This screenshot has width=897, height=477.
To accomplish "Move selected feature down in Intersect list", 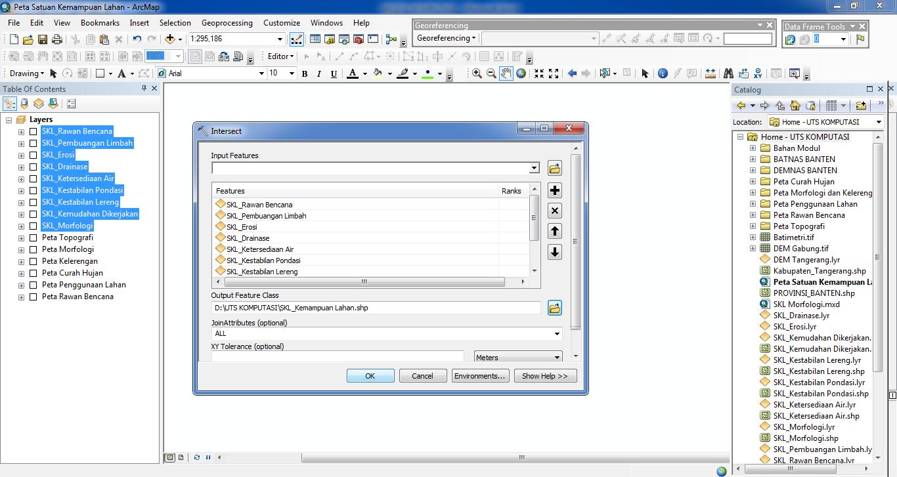I will pyautogui.click(x=555, y=252).
